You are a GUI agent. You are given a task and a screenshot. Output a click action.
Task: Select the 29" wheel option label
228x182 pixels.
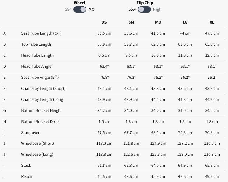click(x=69, y=10)
